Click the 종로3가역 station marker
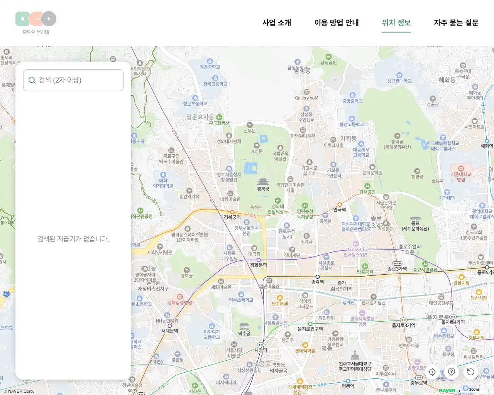 coord(397,263)
